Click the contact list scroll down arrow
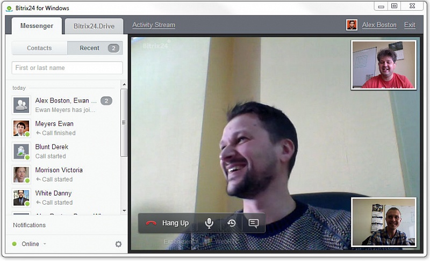 tap(124, 211)
